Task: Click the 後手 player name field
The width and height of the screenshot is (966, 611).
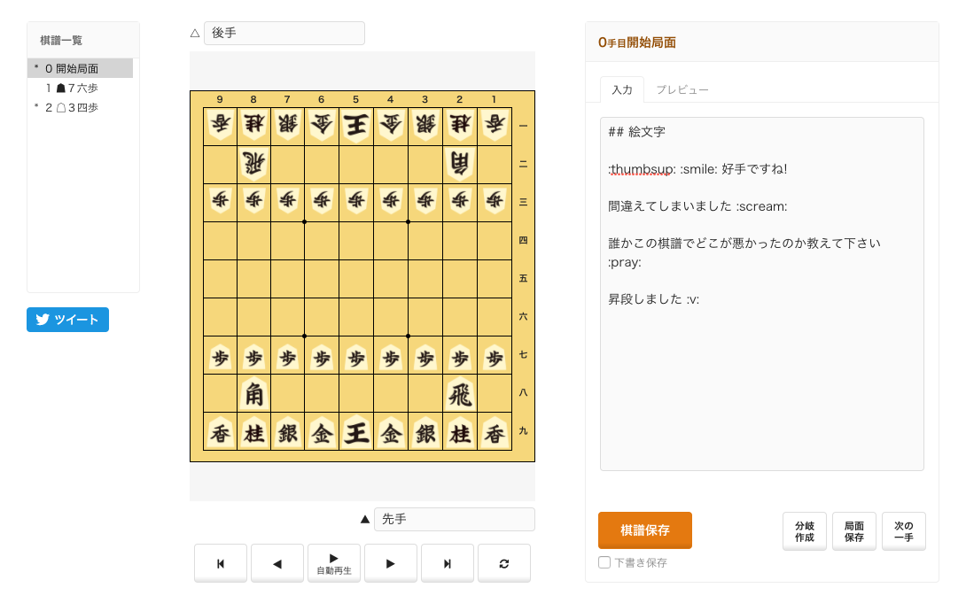Action: click(x=284, y=34)
